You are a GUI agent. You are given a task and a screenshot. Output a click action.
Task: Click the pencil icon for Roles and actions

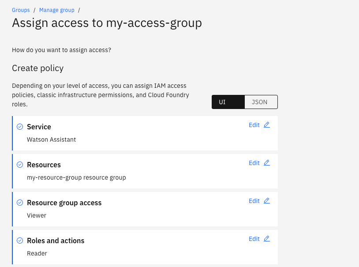click(266, 239)
